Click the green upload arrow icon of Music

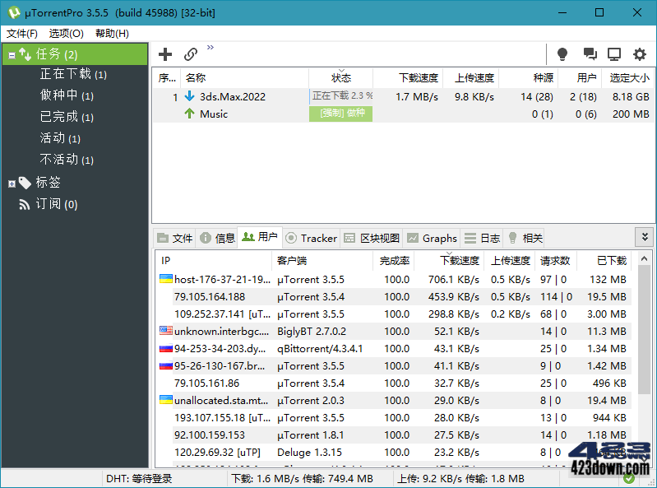189,114
